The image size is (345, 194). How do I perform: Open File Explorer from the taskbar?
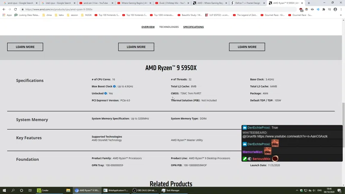point(68,190)
